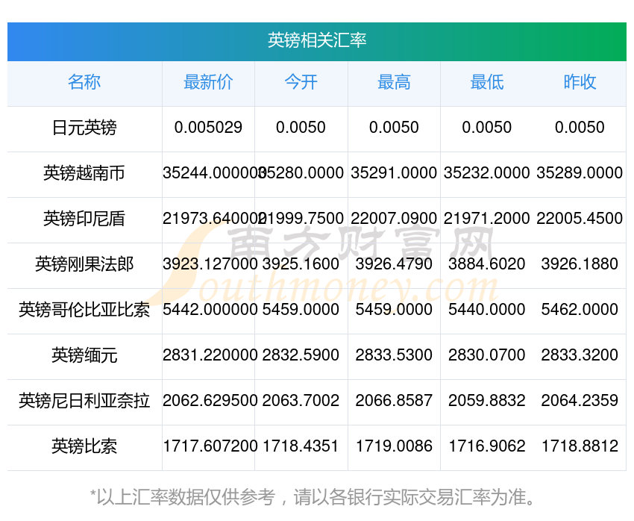Click high value 22007.0900
This screenshot has height=521, width=634.
(x=394, y=219)
